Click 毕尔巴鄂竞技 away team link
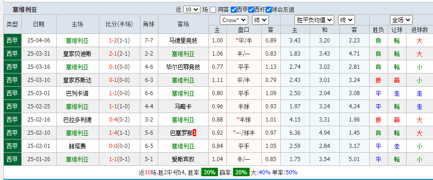Viewport: 433px width, 180px height. [x=183, y=67]
